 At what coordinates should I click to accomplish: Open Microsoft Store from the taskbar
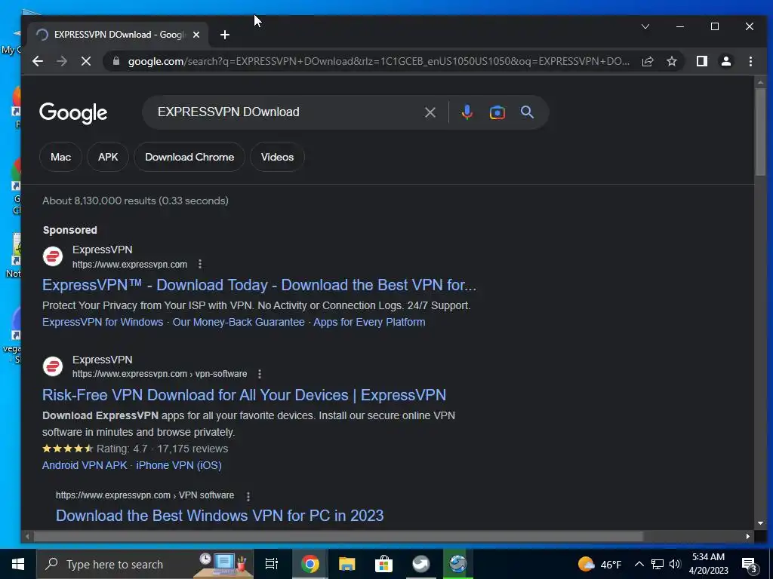(383, 564)
